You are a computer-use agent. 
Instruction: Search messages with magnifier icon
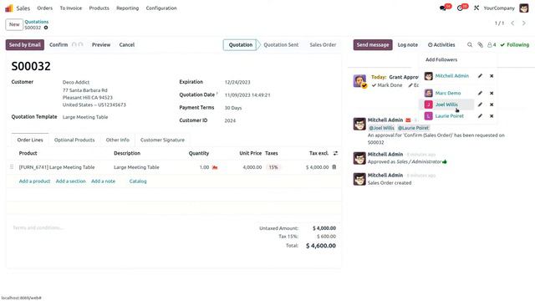(x=470, y=44)
